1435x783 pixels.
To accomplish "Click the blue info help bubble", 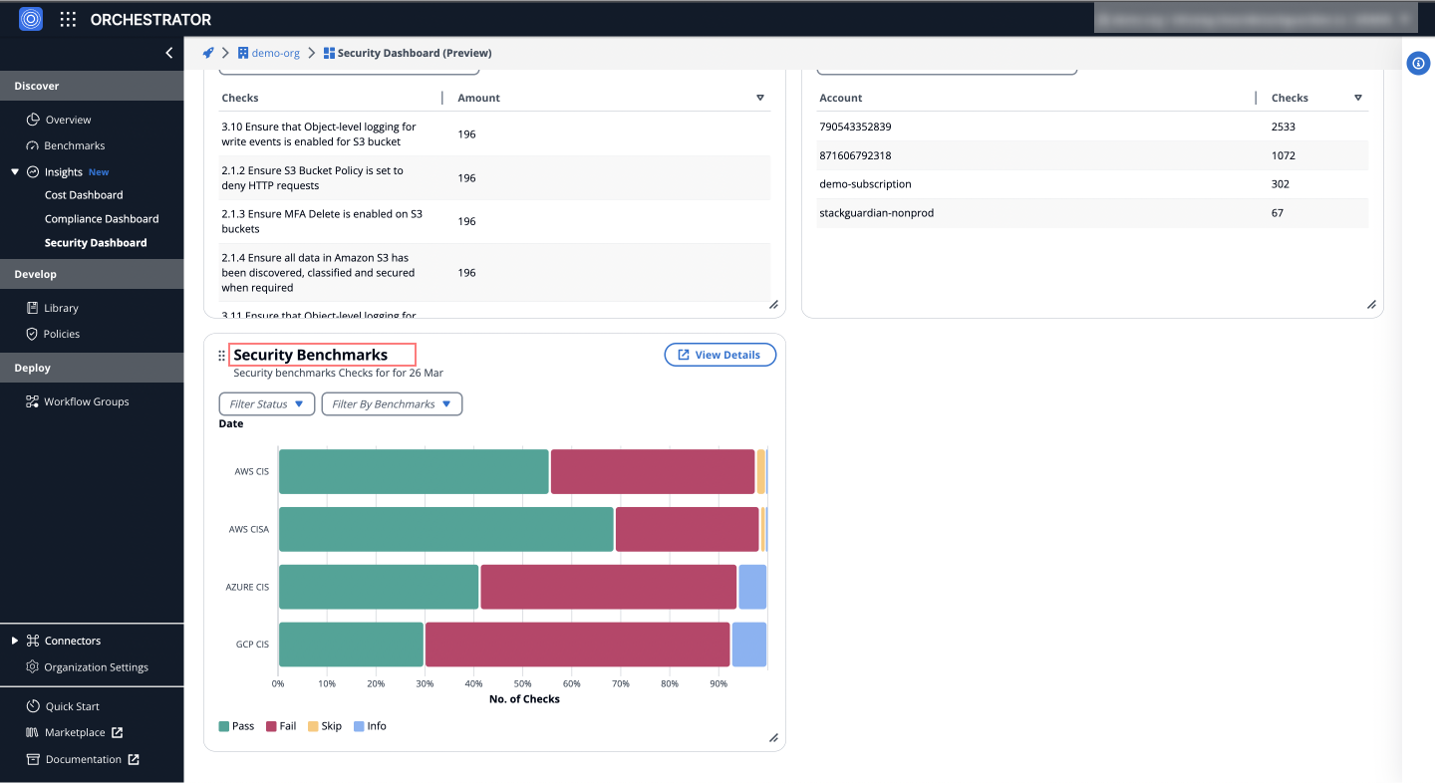I will coord(1418,63).
